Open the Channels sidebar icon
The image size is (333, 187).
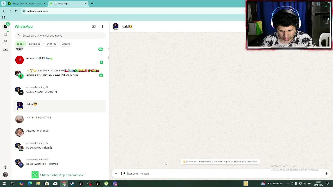click(x=5, y=42)
